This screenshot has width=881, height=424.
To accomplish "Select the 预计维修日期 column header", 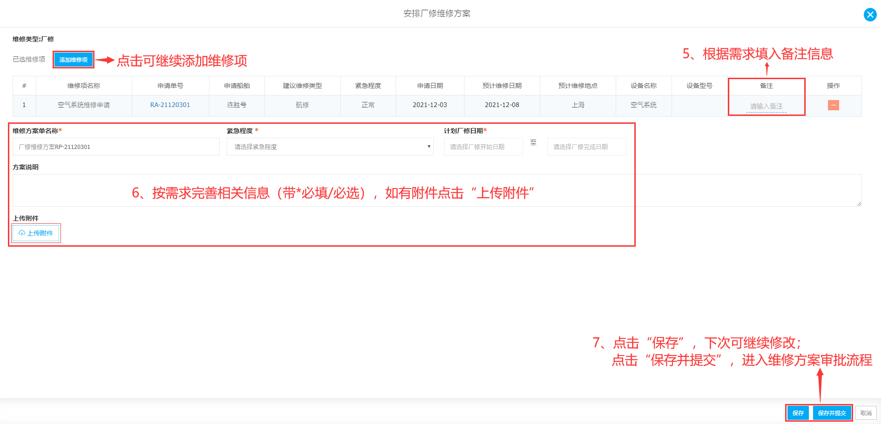I will click(x=502, y=86).
